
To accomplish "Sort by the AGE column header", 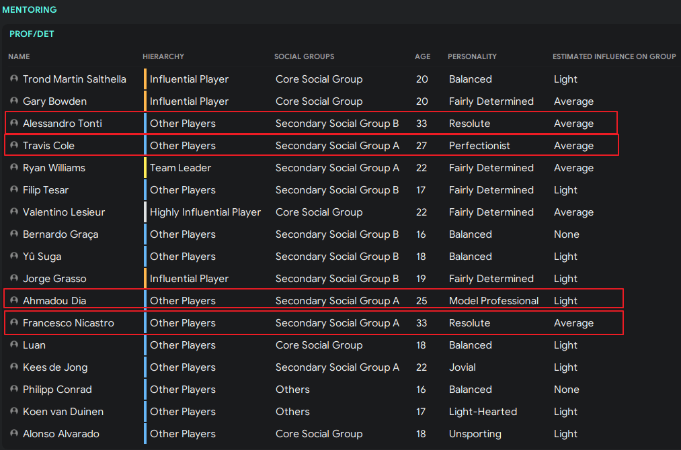I will 423,56.
